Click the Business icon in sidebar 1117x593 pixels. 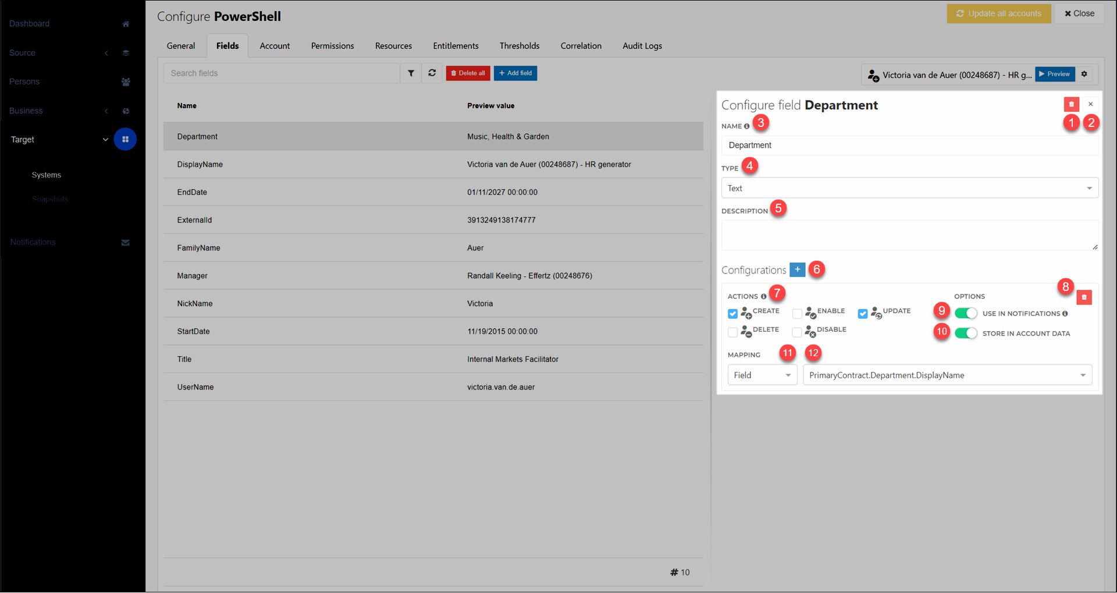click(x=126, y=111)
